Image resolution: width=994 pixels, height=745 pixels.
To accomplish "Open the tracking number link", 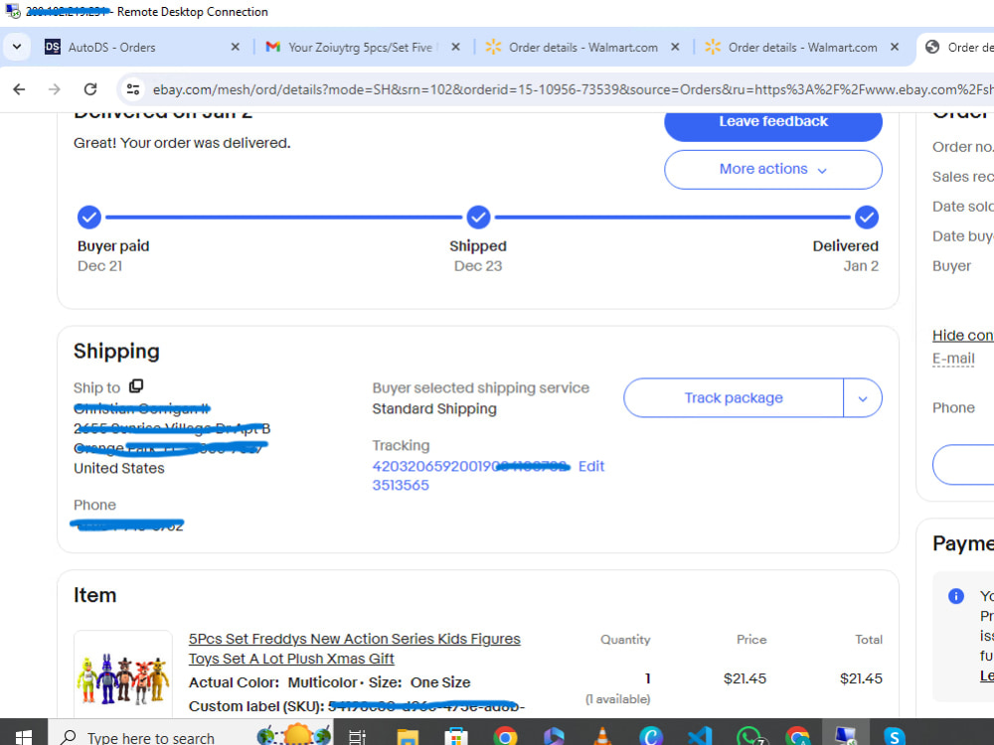I will pos(470,476).
